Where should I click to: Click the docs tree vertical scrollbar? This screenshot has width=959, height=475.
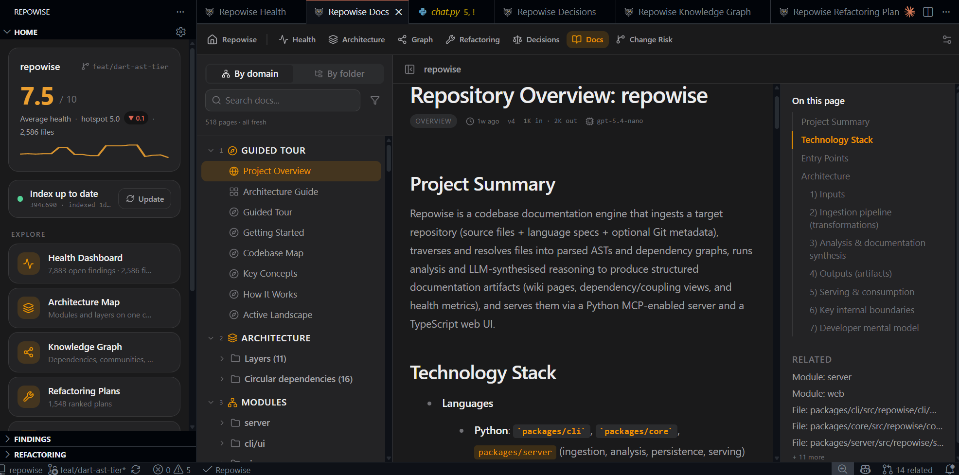(389, 158)
